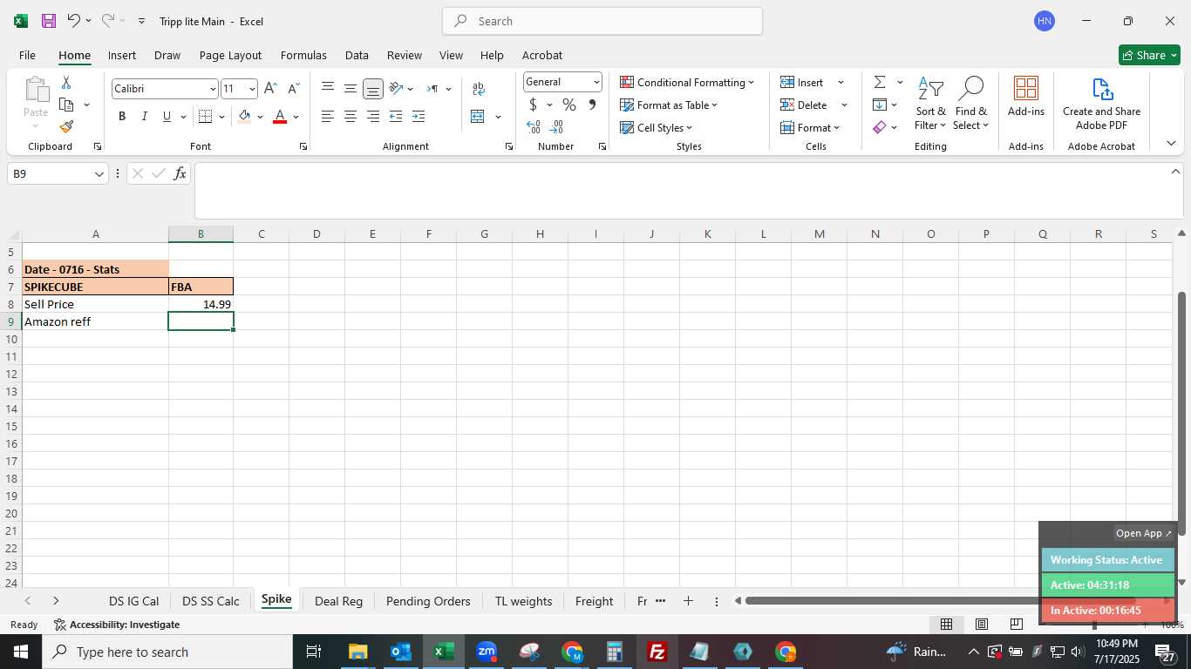
Task: Open the Pending Orders sheet tab
Action: pyautogui.click(x=428, y=601)
